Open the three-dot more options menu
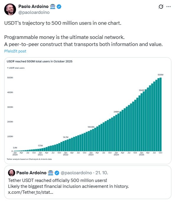Viewport: 176px width, 202px height. 169,6
